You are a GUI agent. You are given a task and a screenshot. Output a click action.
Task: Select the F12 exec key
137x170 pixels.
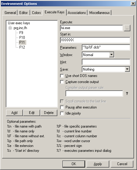[x=22, y=47]
